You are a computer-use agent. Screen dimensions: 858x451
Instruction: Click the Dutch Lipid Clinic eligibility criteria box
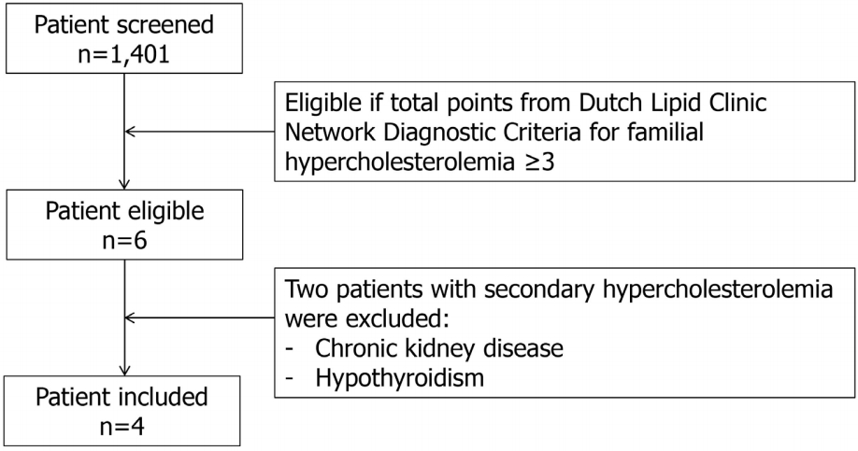tap(565, 132)
